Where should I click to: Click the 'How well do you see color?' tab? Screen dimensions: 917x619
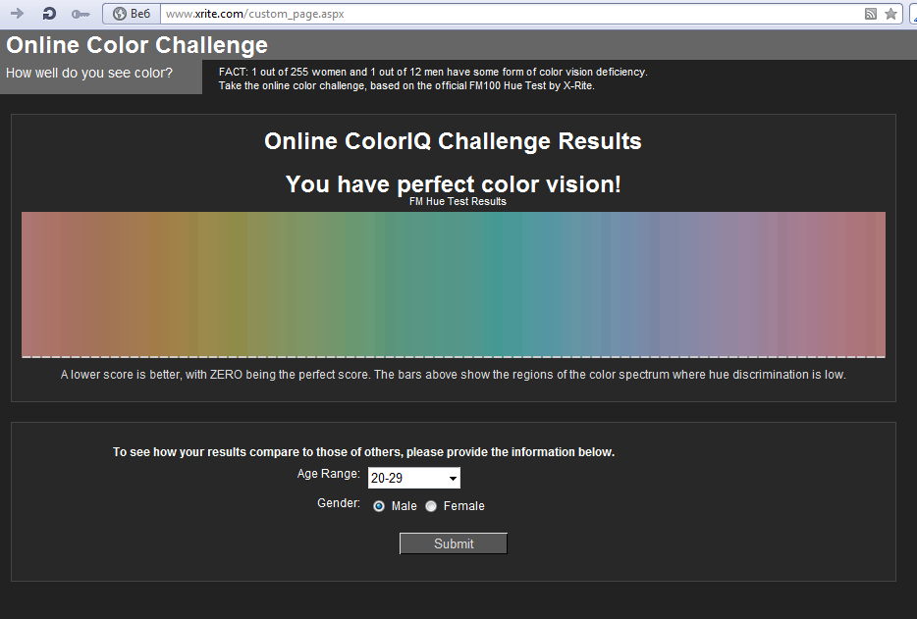[x=89, y=73]
